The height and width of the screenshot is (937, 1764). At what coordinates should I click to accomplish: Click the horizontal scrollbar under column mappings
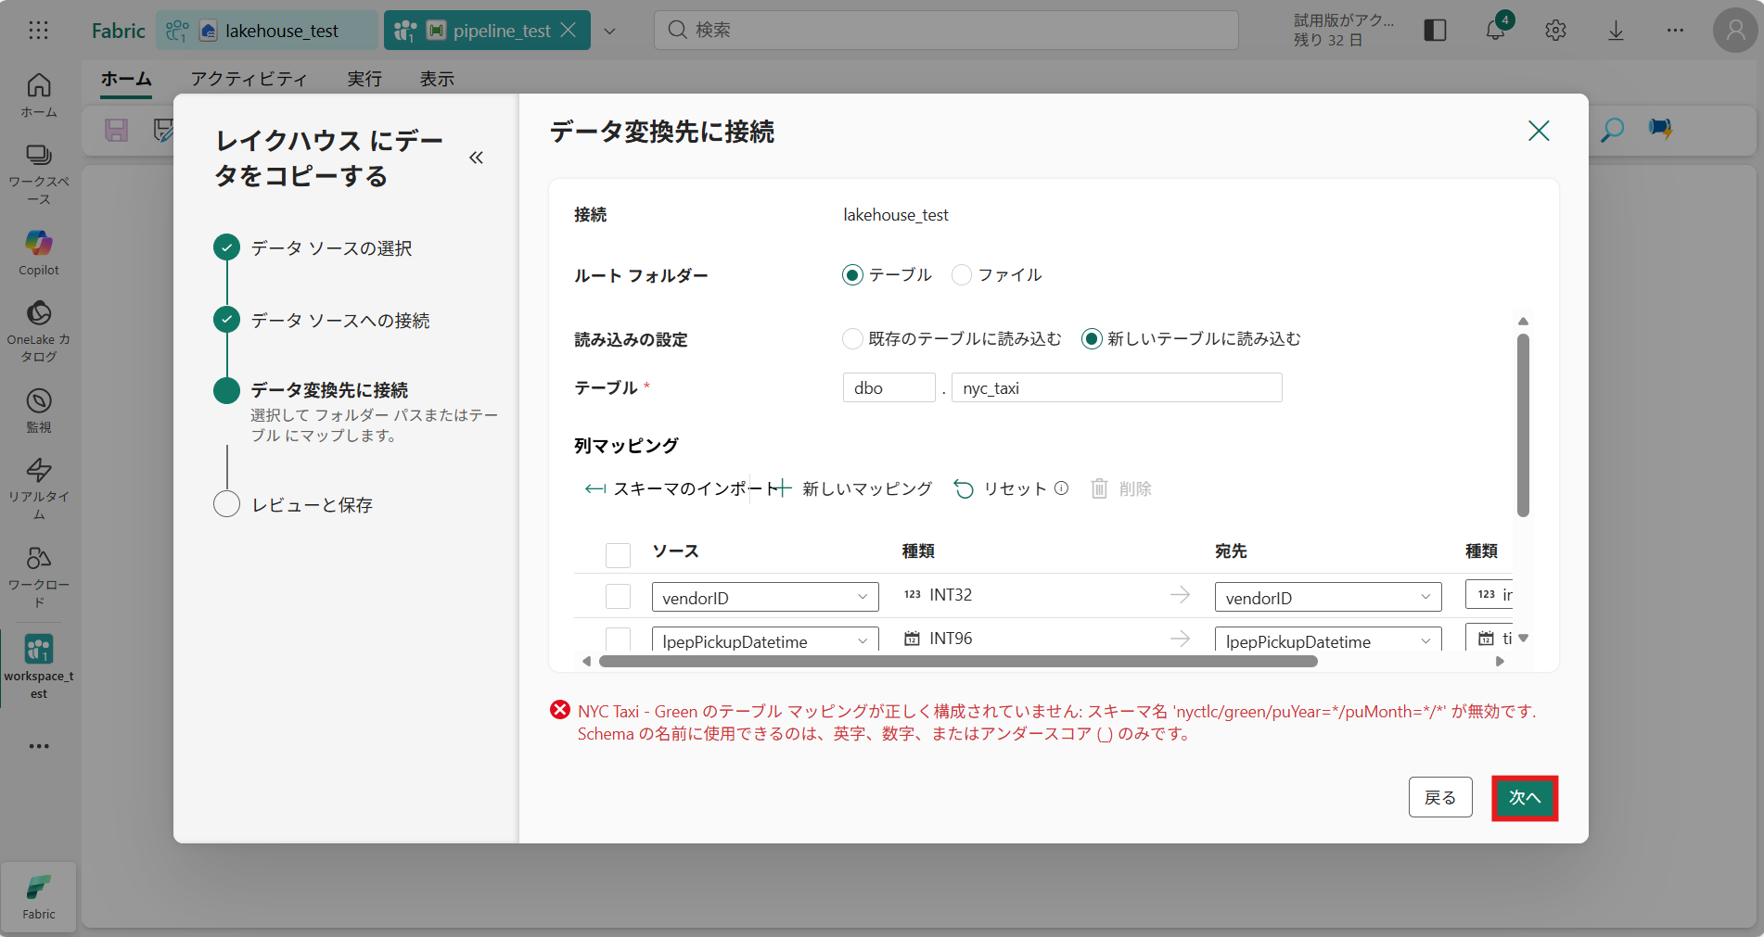click(957, 662)
